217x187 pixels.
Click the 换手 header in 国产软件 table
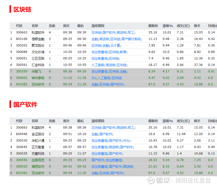point(197,121)
